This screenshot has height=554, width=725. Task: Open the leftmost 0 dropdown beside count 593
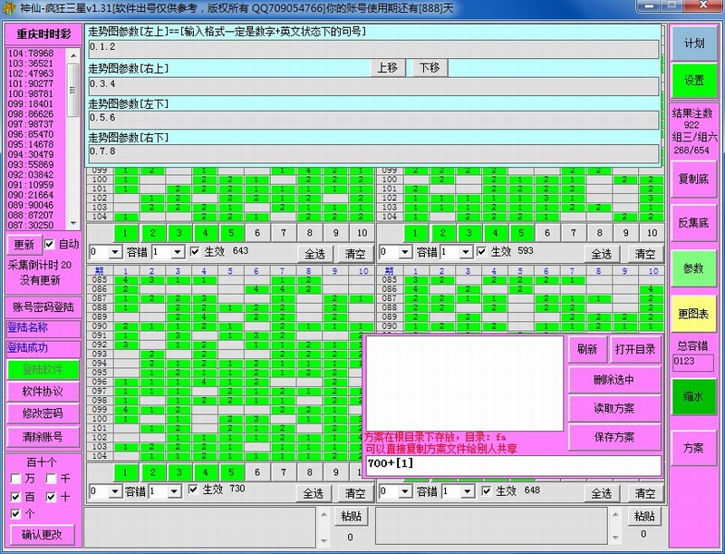pos(394,252)
